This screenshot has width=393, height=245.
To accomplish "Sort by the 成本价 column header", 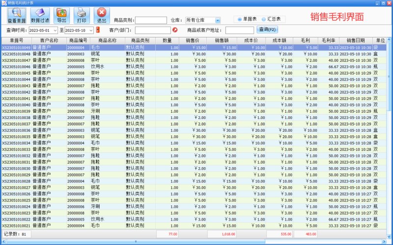I will (251, 41).
